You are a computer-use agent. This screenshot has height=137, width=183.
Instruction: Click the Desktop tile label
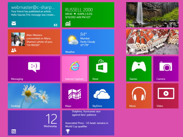(15, 106)
